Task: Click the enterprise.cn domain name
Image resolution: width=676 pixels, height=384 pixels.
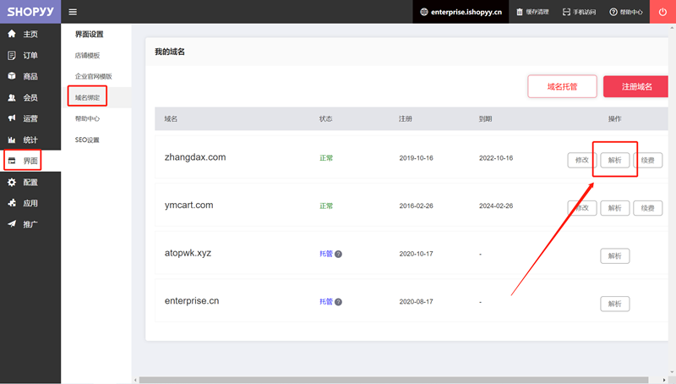Action: [192, 301]
